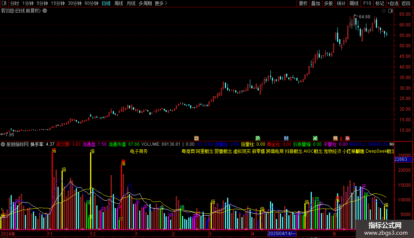Expand the 更多 more periods menu
This screenshot has height=238, width=414.
point(161,3)
